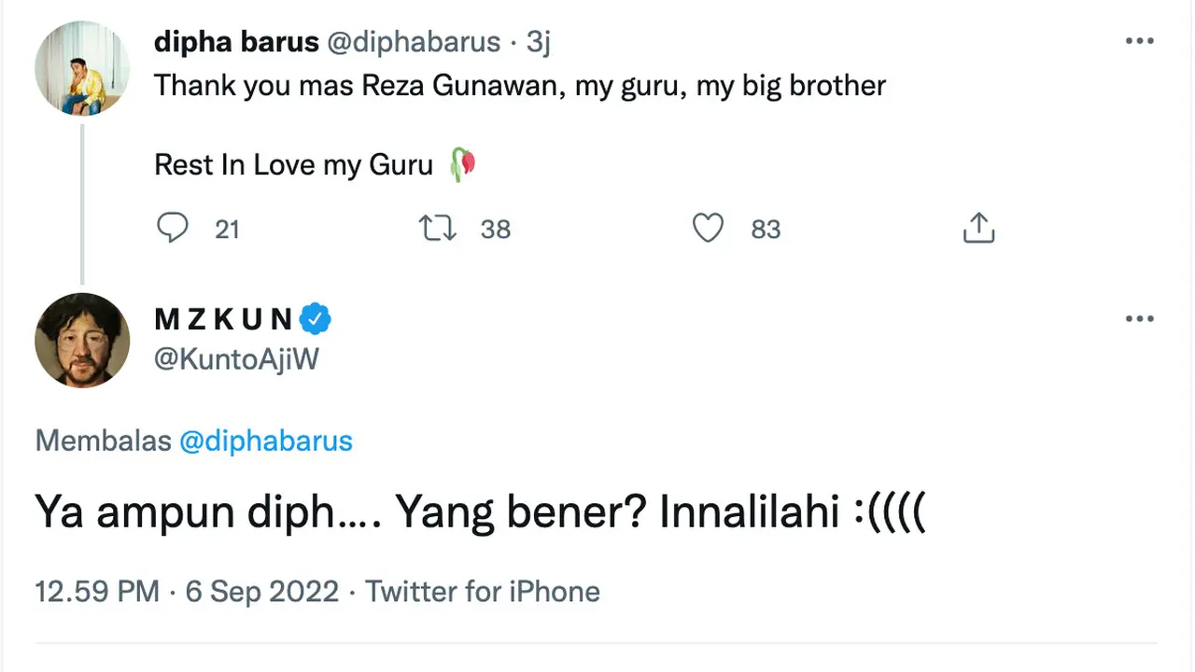Open the share icon on the tweet
The width and height of the screenshot is (1195, 672).
[x=978, y=228]
